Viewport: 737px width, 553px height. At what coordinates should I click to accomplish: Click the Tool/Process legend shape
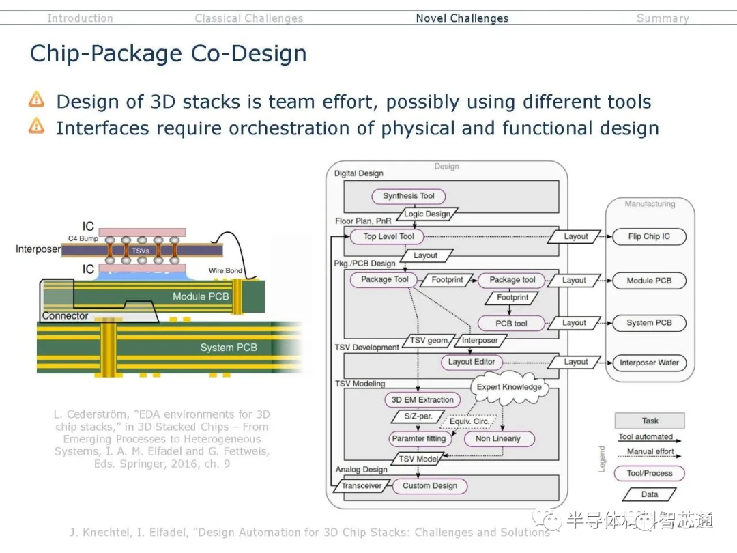pos(649,474)
